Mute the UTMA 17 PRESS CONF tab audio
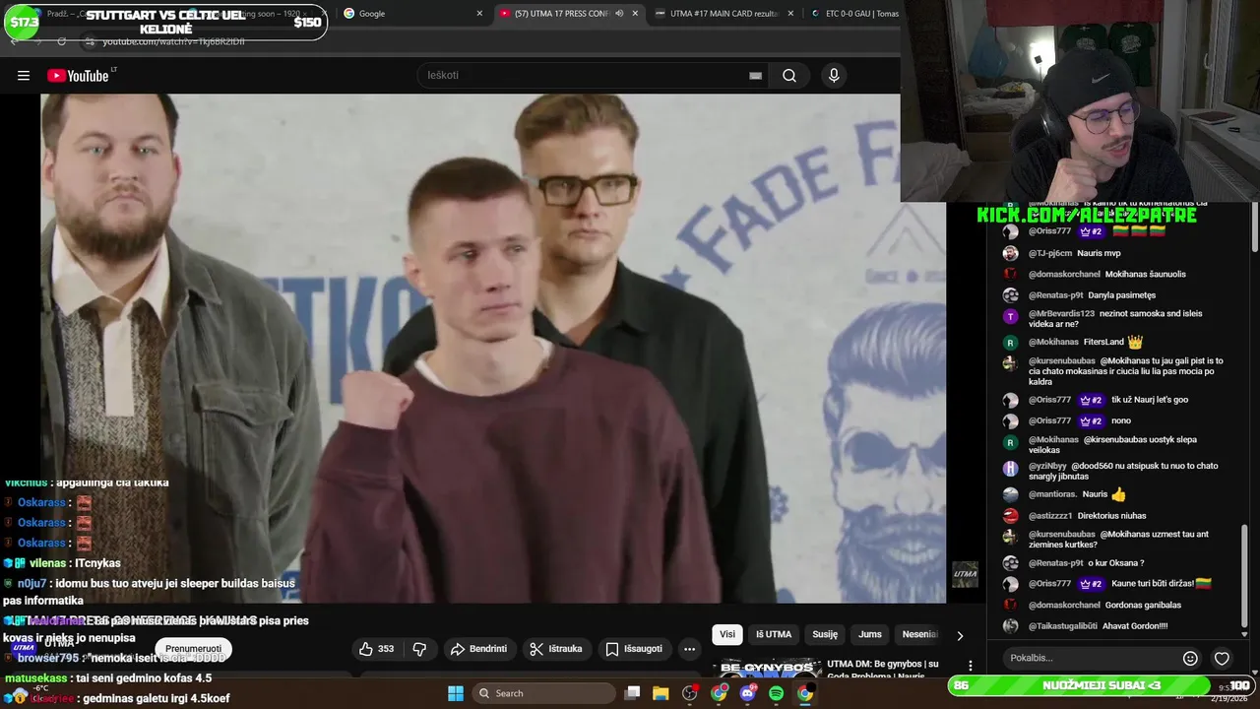 [x=619, y=14]
